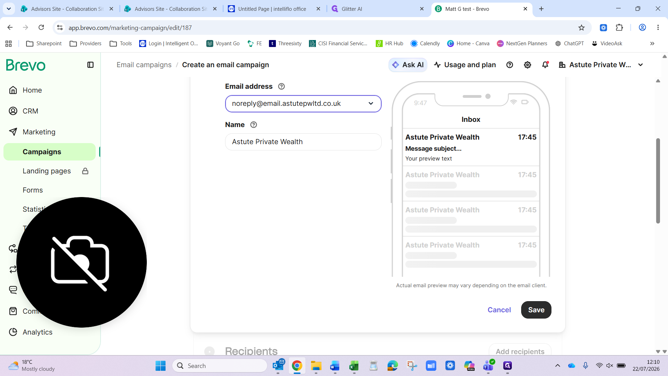
Task: Open the Chrome three-dot menu
Action: [x=658, y=28]
